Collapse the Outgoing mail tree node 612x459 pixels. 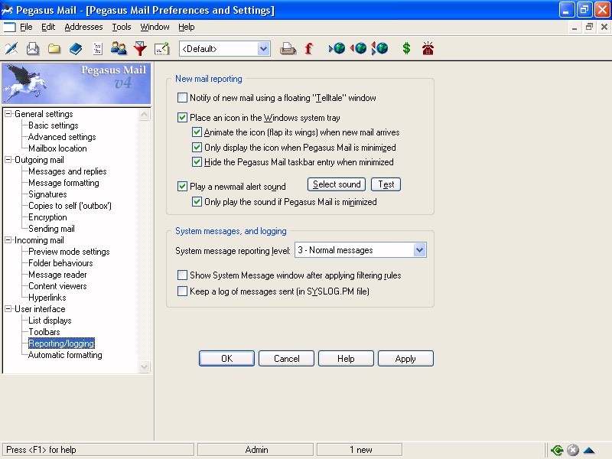(8, 160)
